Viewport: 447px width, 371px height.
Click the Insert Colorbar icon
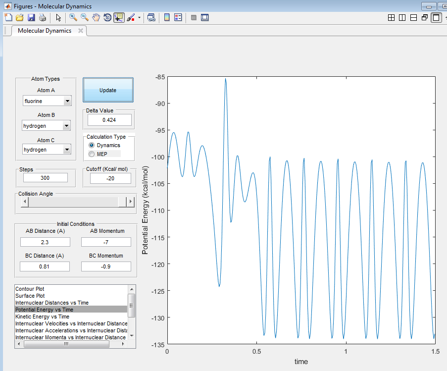[167, 18]
